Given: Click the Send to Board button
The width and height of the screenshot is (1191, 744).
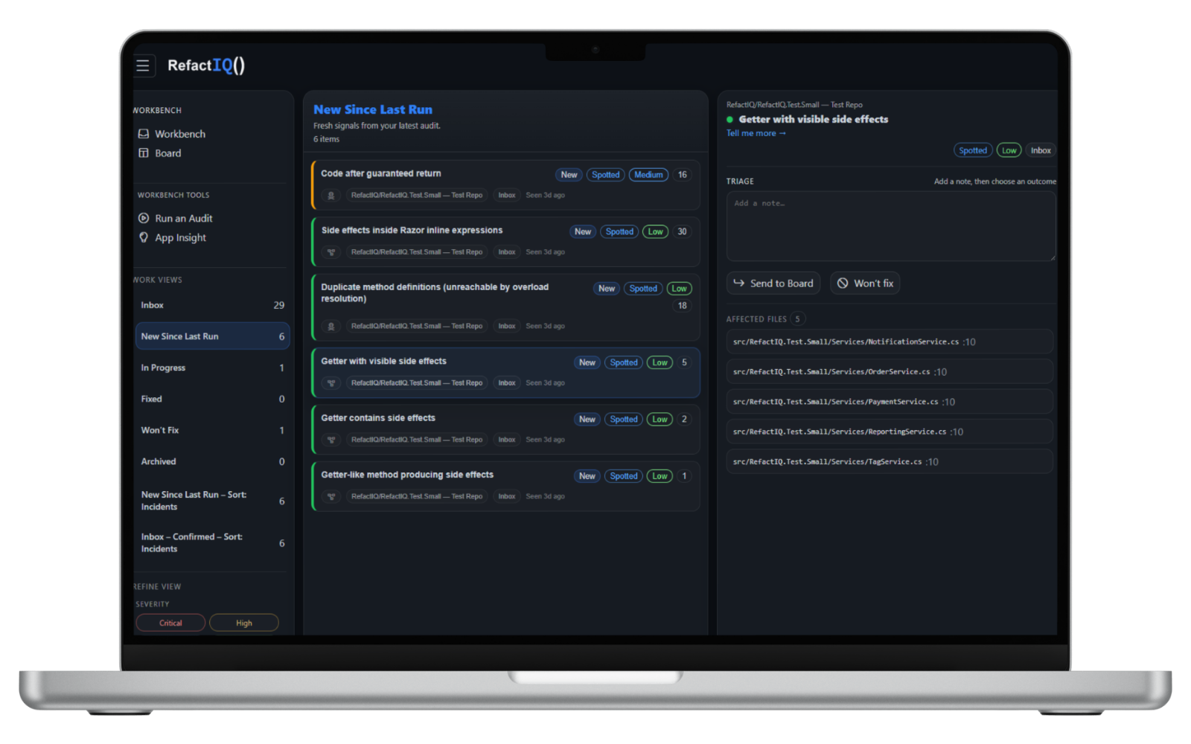Looking at the screenshot, I should (x=773, y=283).
